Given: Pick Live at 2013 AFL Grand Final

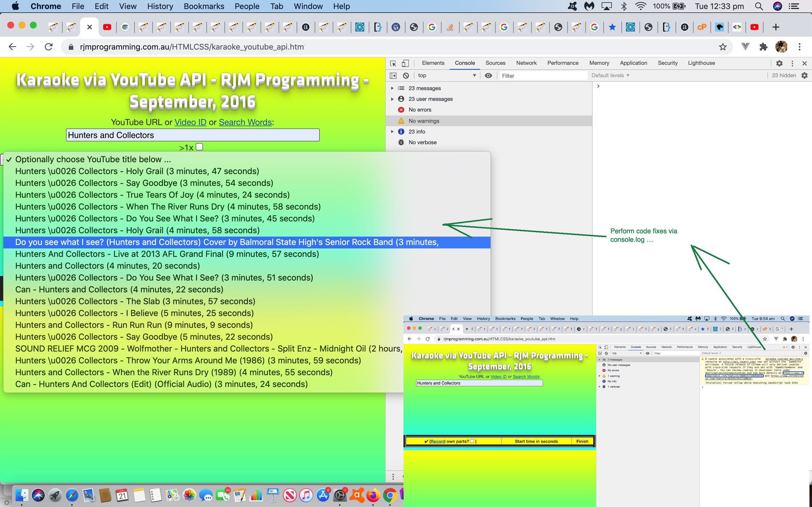Looking at the screenshot, I should (x=247, y=254).
